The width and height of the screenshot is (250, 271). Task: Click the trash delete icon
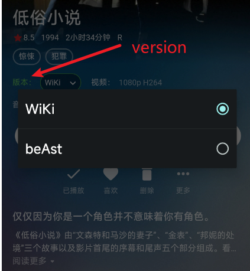point(147,174)
